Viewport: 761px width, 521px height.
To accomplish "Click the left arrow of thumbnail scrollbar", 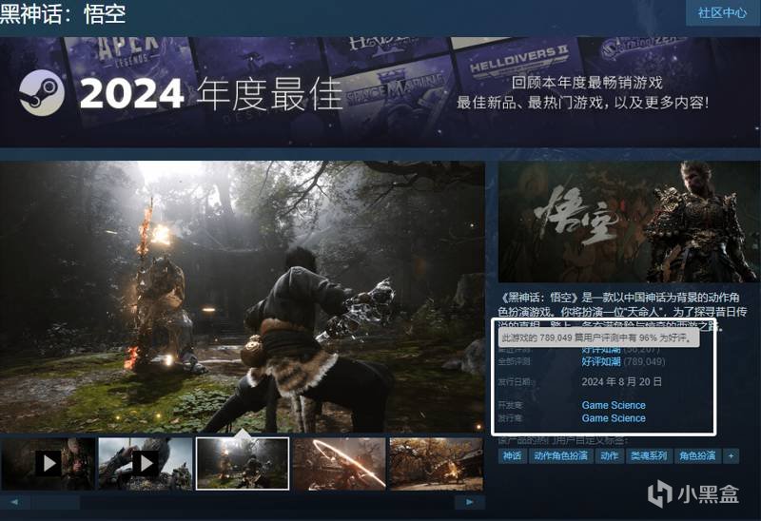I will pyautogui.click(x=15, y=502).
